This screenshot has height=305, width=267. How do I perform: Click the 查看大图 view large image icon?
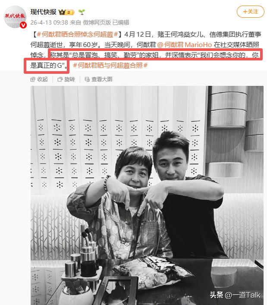[87, 79]
